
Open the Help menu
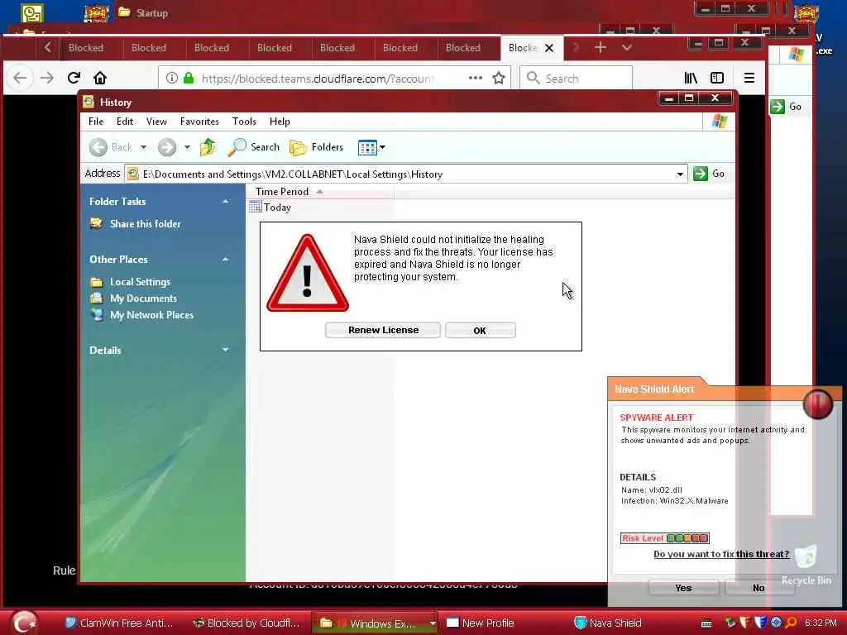(280, 122)
